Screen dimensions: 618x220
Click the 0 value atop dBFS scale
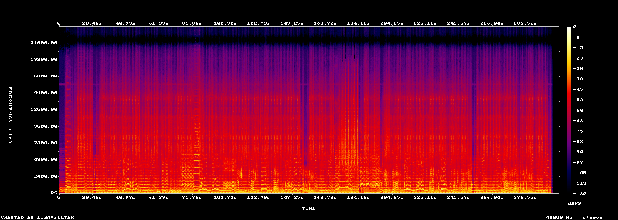tap(575, 27)
